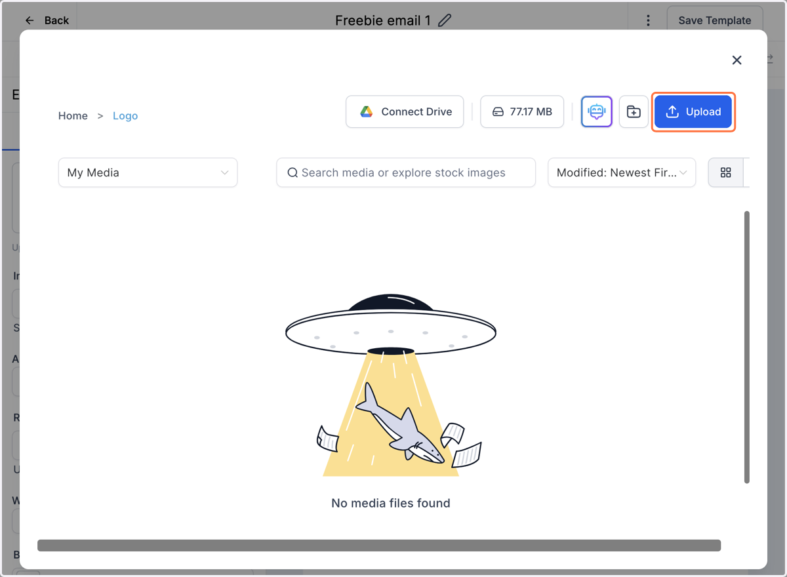
Task: Select Logo folder in breadcrumb
Action: tap(125, 116)
